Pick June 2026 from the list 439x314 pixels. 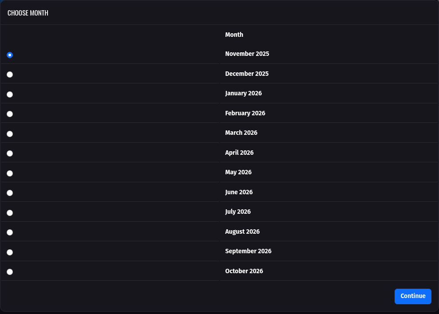pyautogui.click(x=9, y=192)
